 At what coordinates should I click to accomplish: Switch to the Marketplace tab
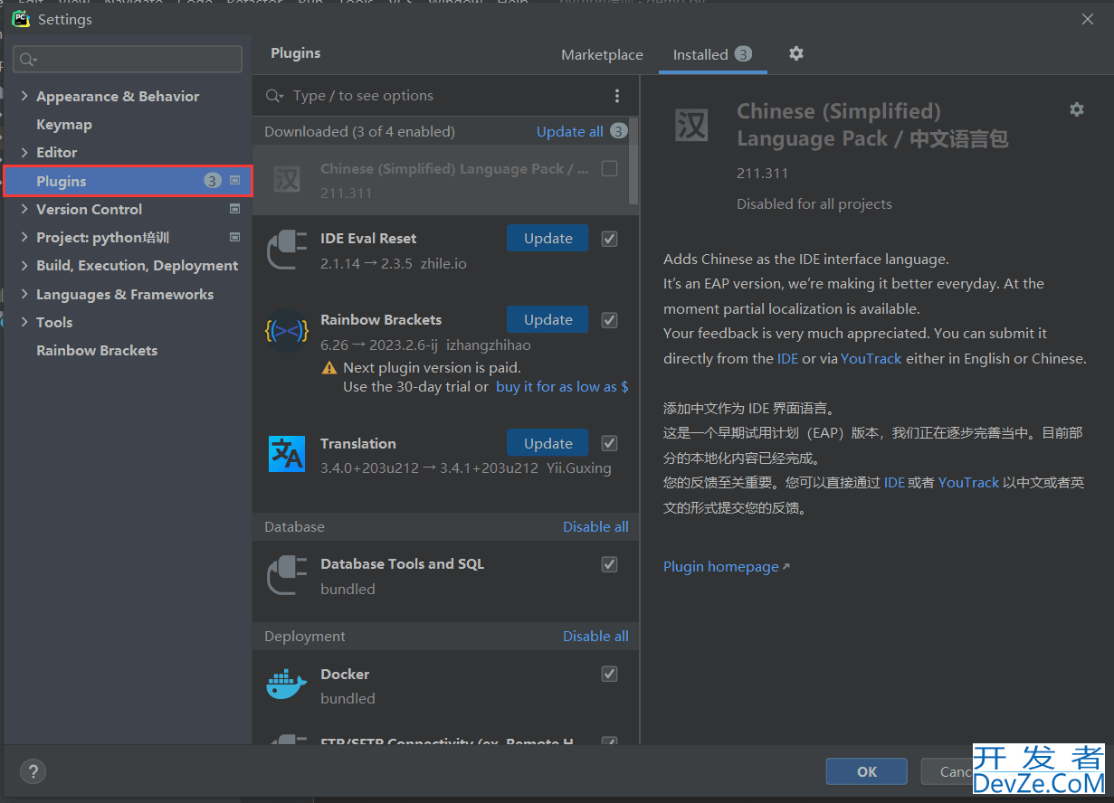(602, 55)
